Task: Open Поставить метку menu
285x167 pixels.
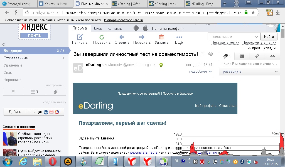Action: click(225, 43)
